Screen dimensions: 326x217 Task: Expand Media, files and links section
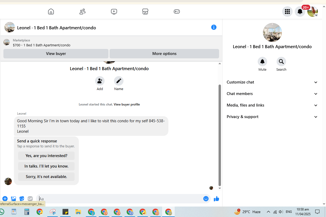point(272,105)
